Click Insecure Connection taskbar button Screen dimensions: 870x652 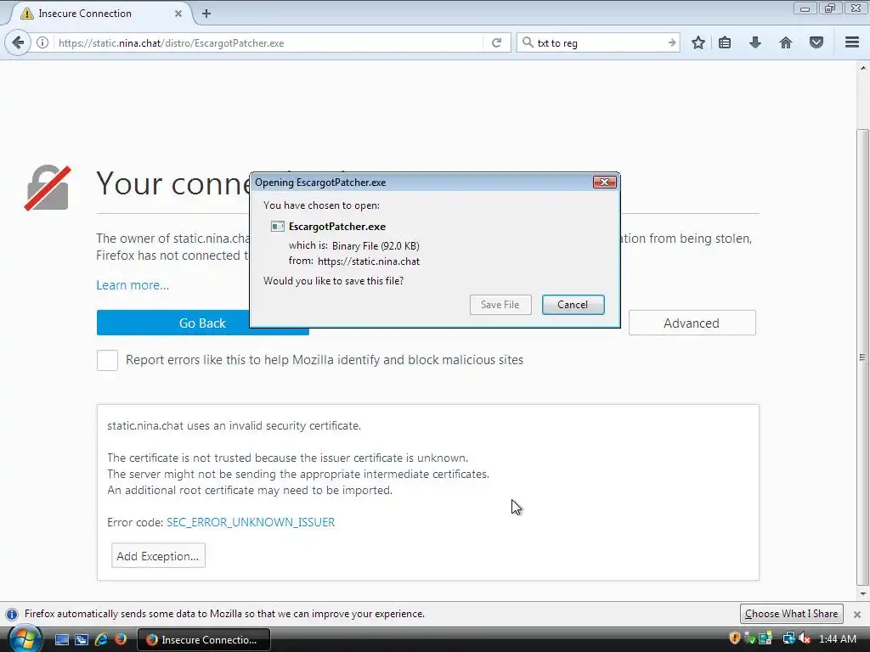click(x=204, y=639)
